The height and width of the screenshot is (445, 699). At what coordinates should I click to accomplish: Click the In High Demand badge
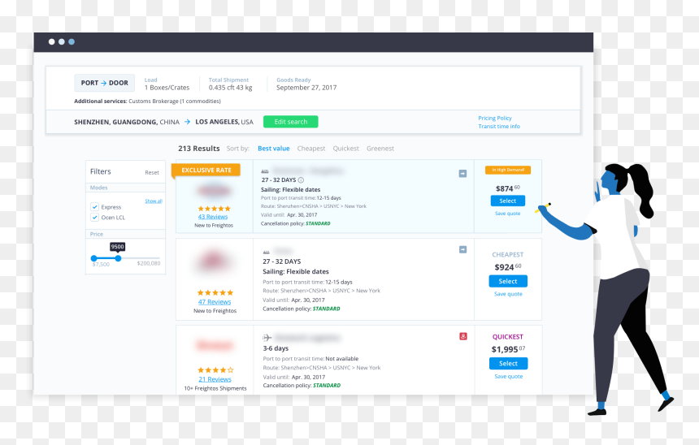coord(508,170)
